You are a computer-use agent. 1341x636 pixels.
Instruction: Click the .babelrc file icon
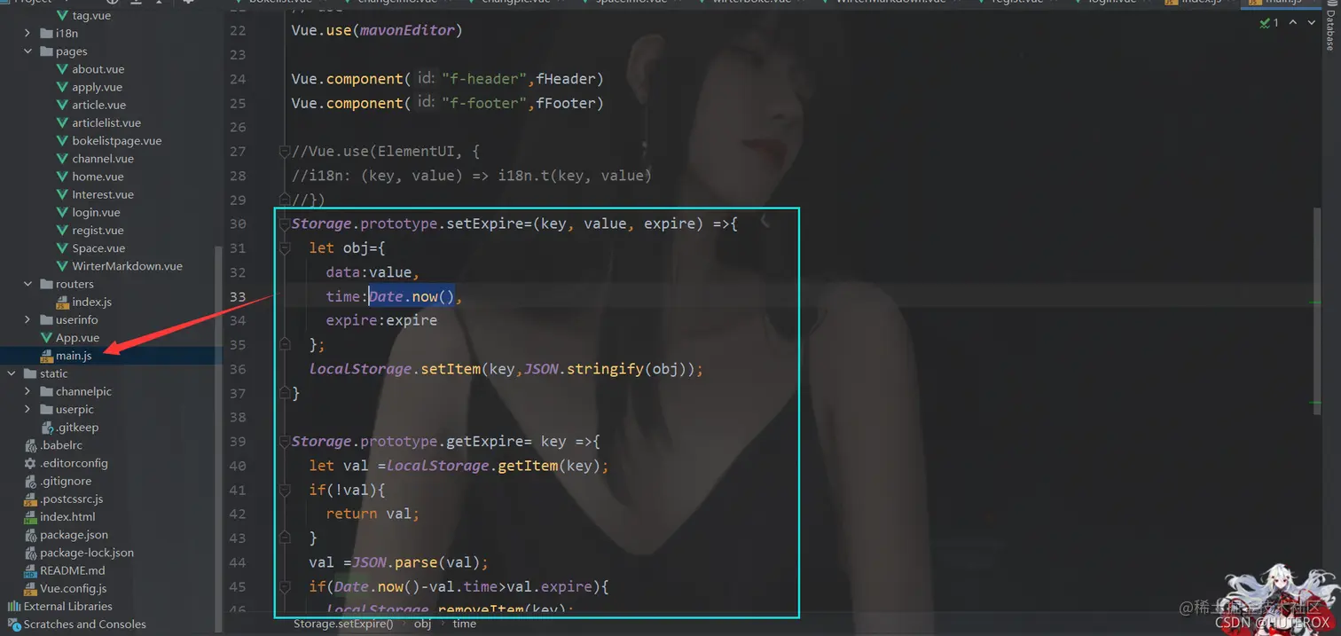pyautogui.click(x=31, y=445)
